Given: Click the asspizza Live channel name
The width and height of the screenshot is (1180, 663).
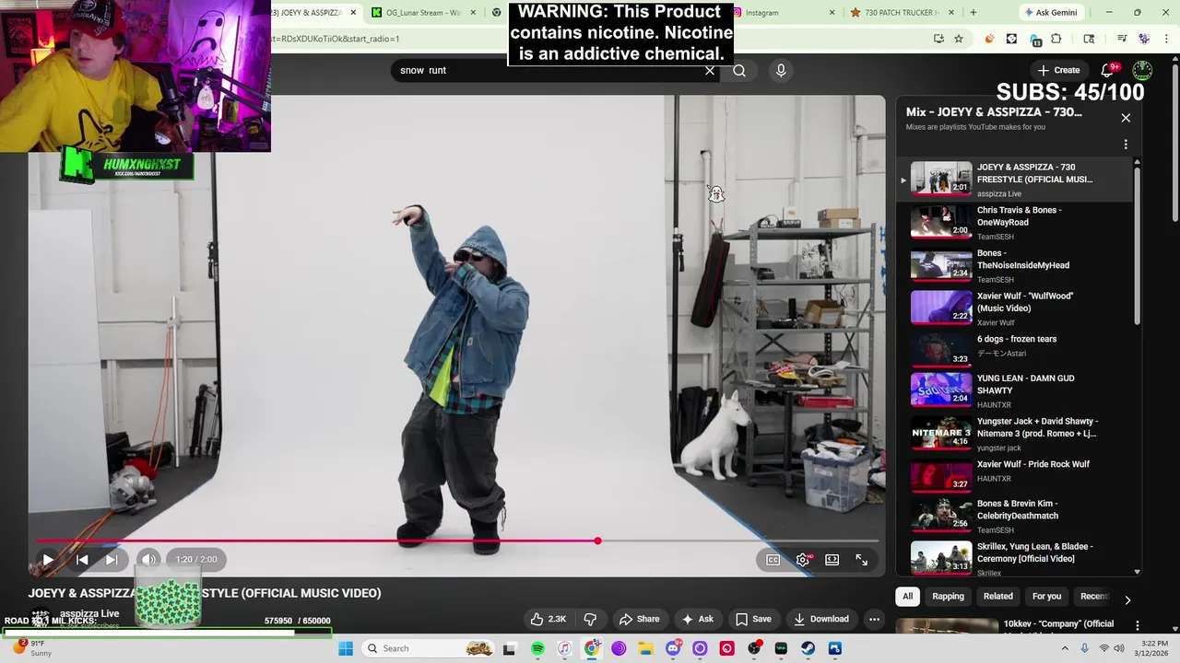Looking at the screenshot, I should click(x=89, y=613).
